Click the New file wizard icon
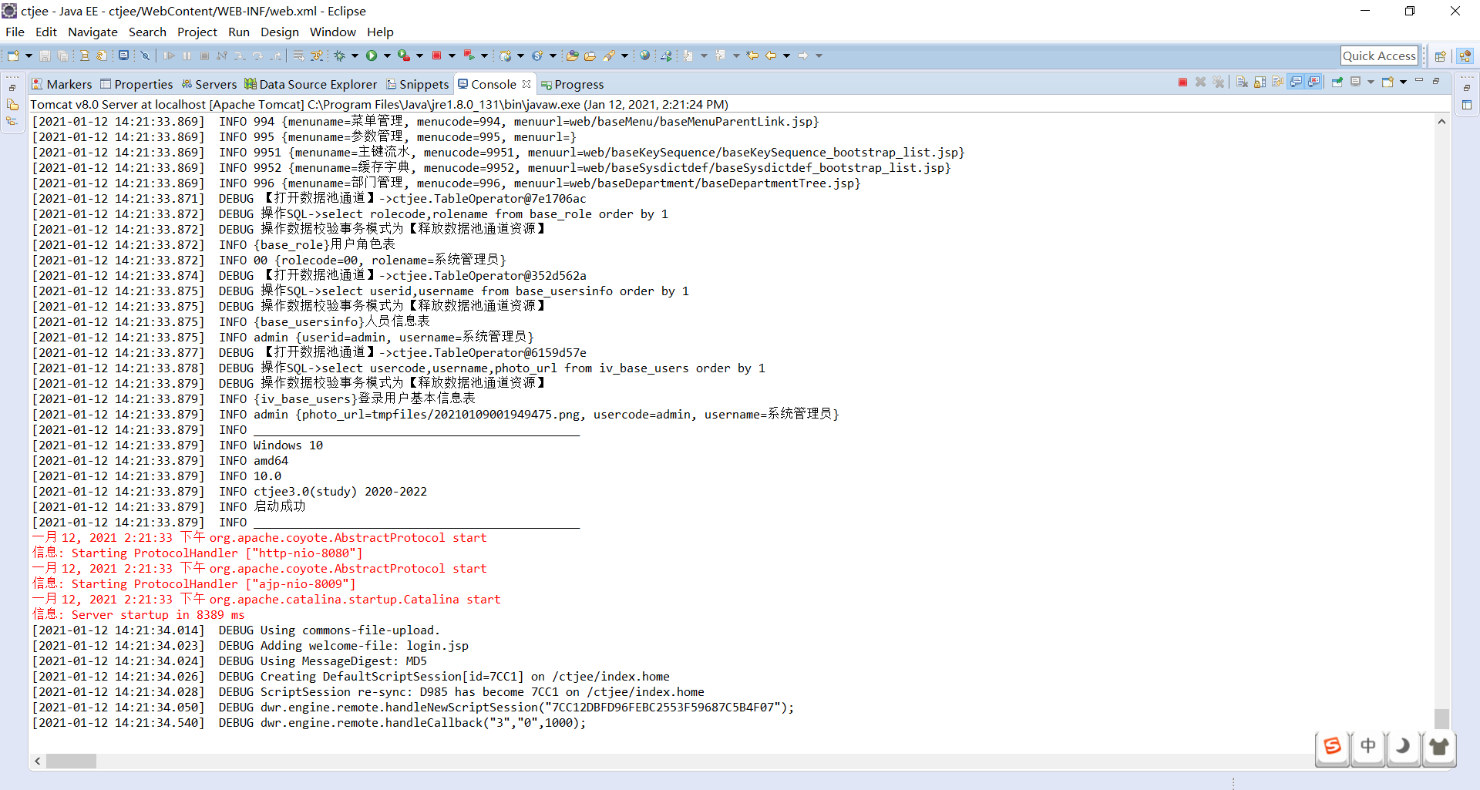Image resolution: width=1480 pixels, height=790 pixels. (13, 55)
